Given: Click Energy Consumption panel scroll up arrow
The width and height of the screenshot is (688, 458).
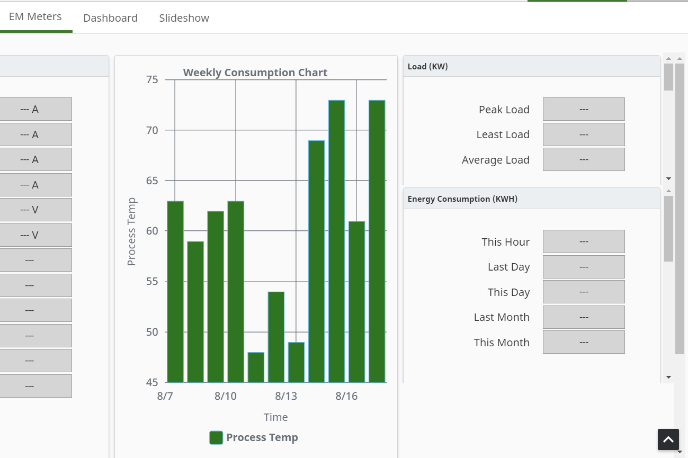Looking at the screenshot, I should tap(668, 191).
